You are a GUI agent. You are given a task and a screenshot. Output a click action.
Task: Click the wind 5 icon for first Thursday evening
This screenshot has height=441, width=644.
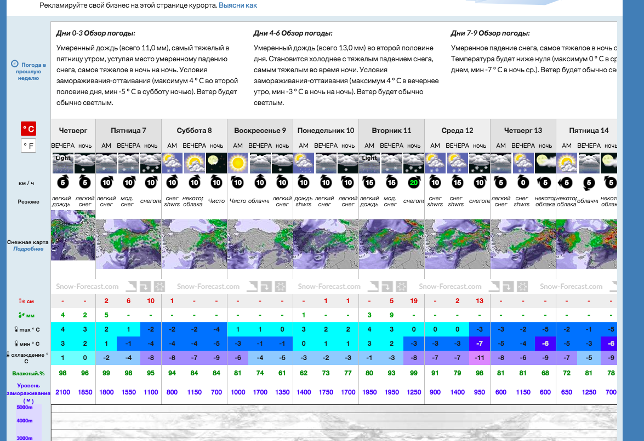[63, 182]
